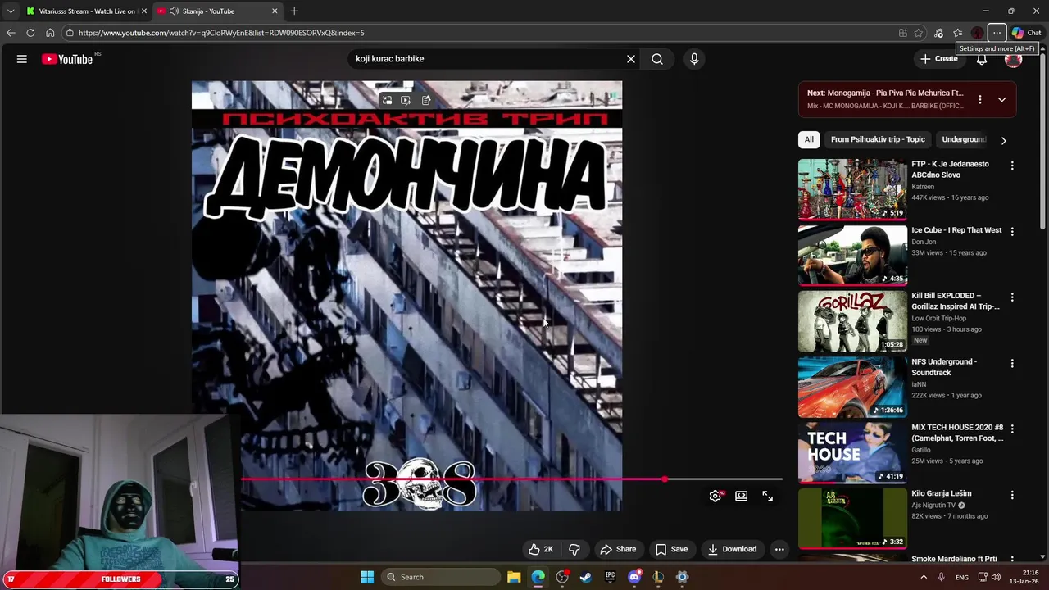The width and height of the screenshot is (1049, 590).
Task: Open the favorites list icon
Action: click(x=957, y=33)
